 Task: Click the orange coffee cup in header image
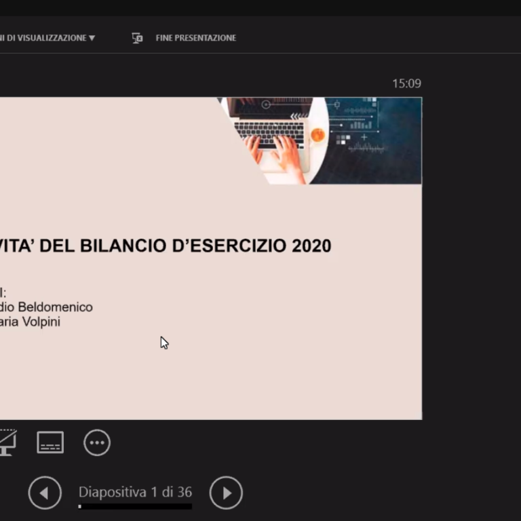click(317, 135)
